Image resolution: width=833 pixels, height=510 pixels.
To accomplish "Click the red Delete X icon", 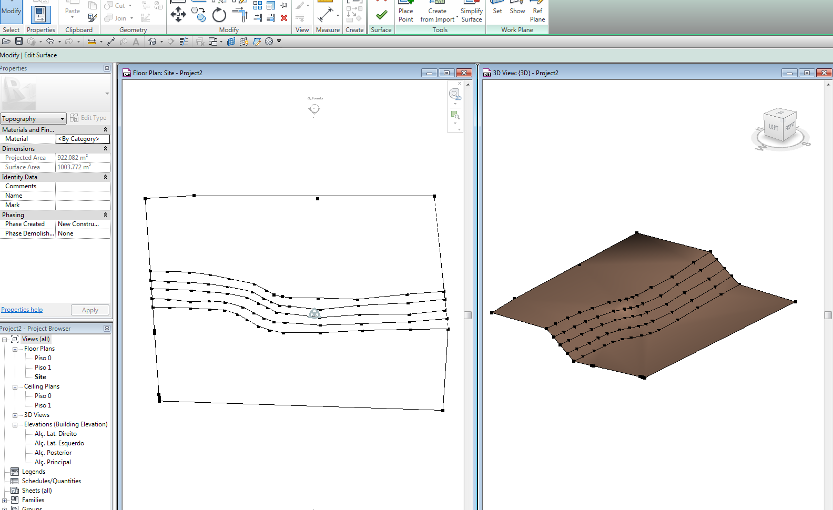I will [284, 18].
